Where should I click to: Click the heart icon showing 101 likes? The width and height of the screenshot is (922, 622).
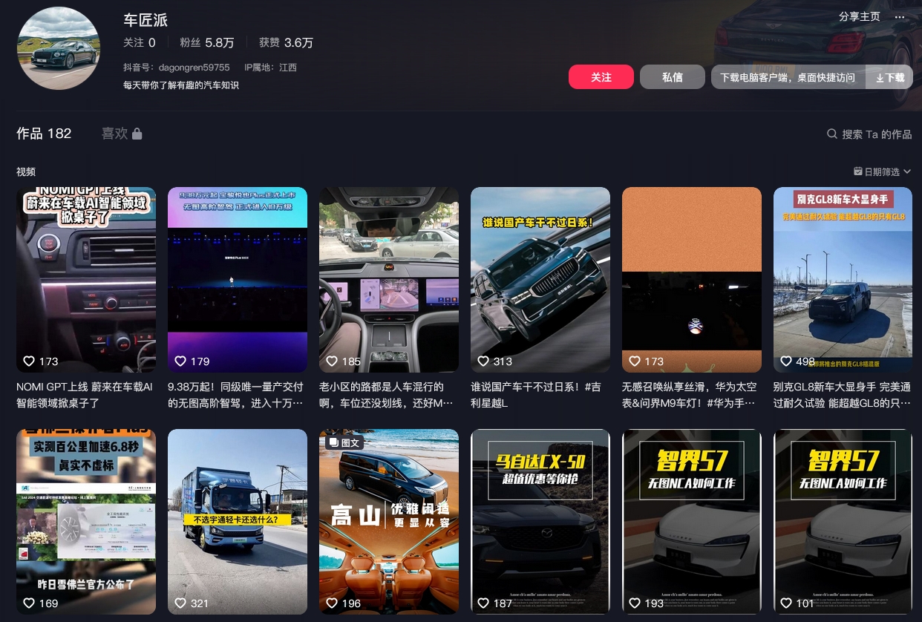[786, 603]
